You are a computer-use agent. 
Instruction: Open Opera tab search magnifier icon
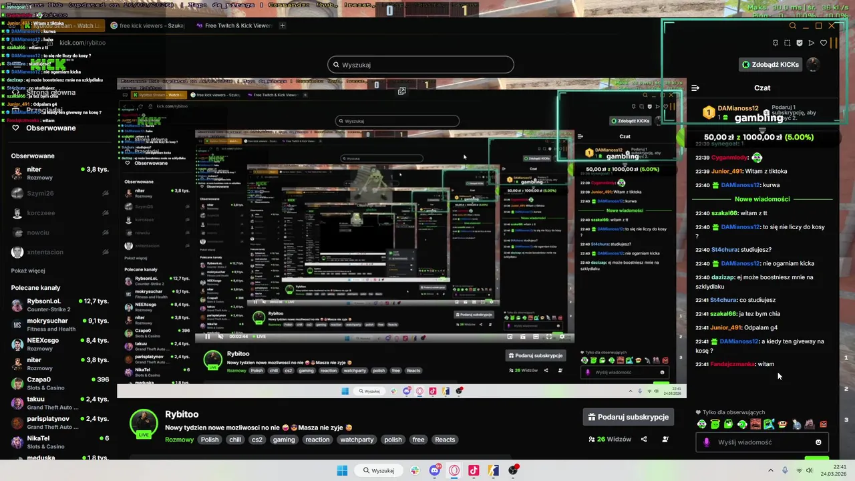click(x=793, y=26)
